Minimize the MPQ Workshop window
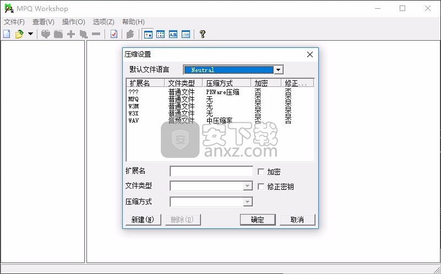Screen dimensions: 441x274 (x=378, y=8)
